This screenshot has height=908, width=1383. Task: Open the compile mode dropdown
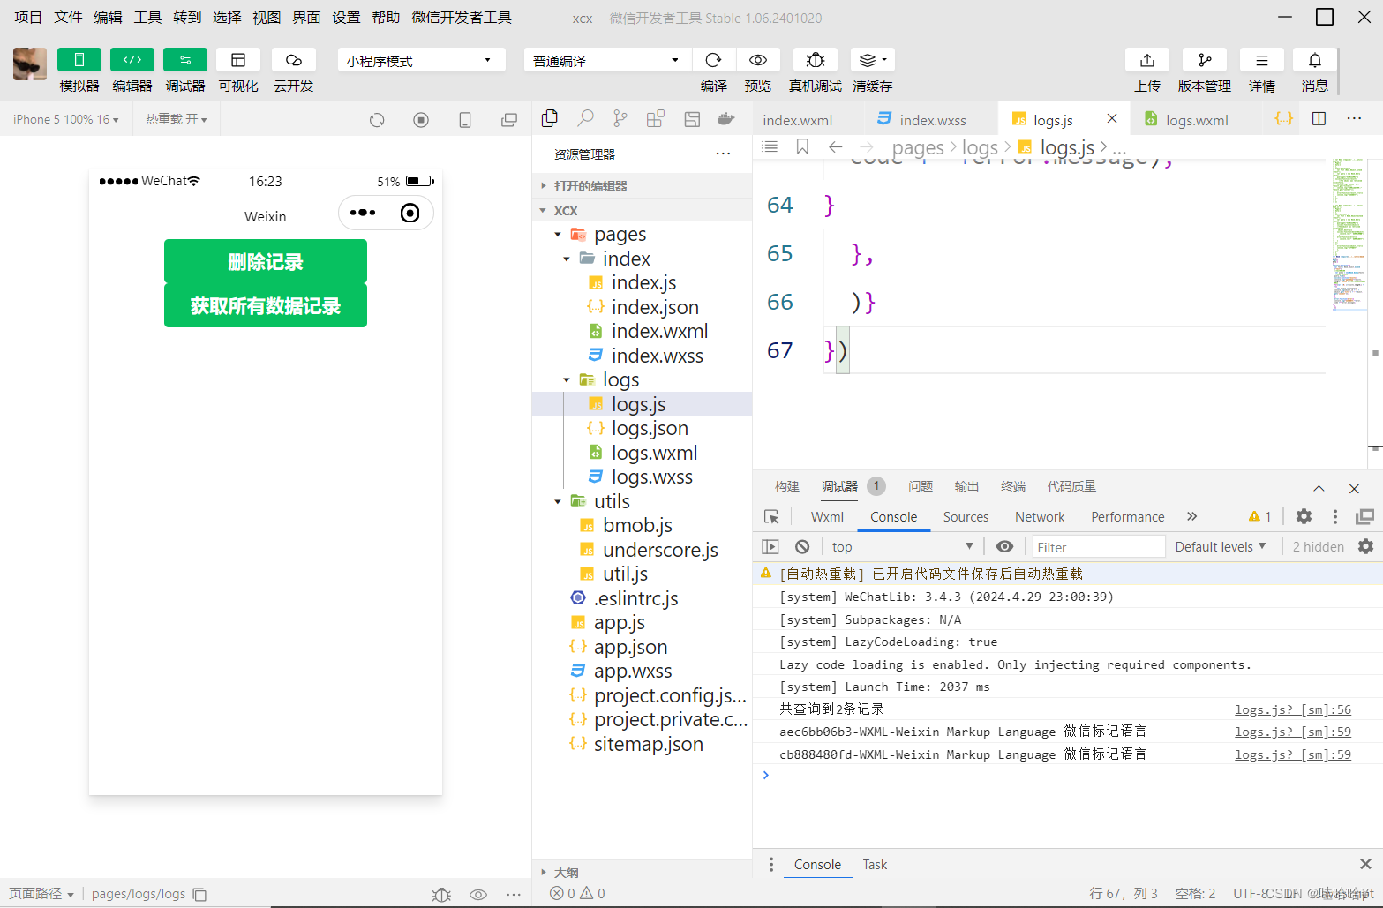tap(606, 60)
